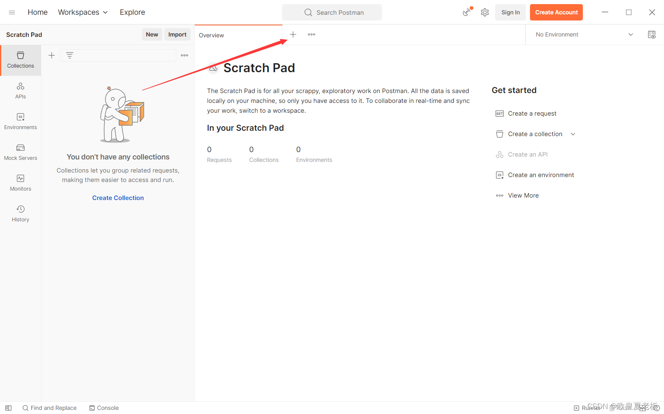Open the Settings gear icon

(485, 12)
